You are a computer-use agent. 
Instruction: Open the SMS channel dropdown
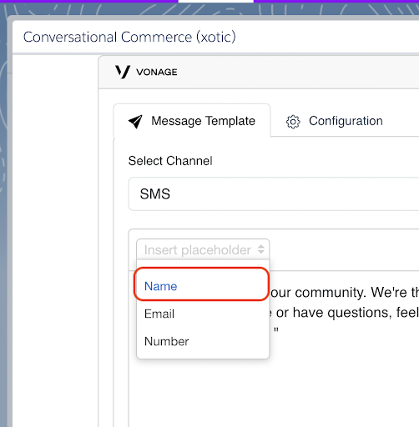[x=274, y=193]
